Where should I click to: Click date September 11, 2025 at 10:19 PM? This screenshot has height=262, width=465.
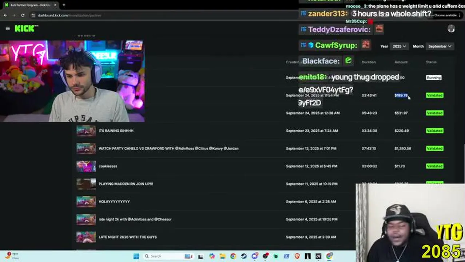311,184
